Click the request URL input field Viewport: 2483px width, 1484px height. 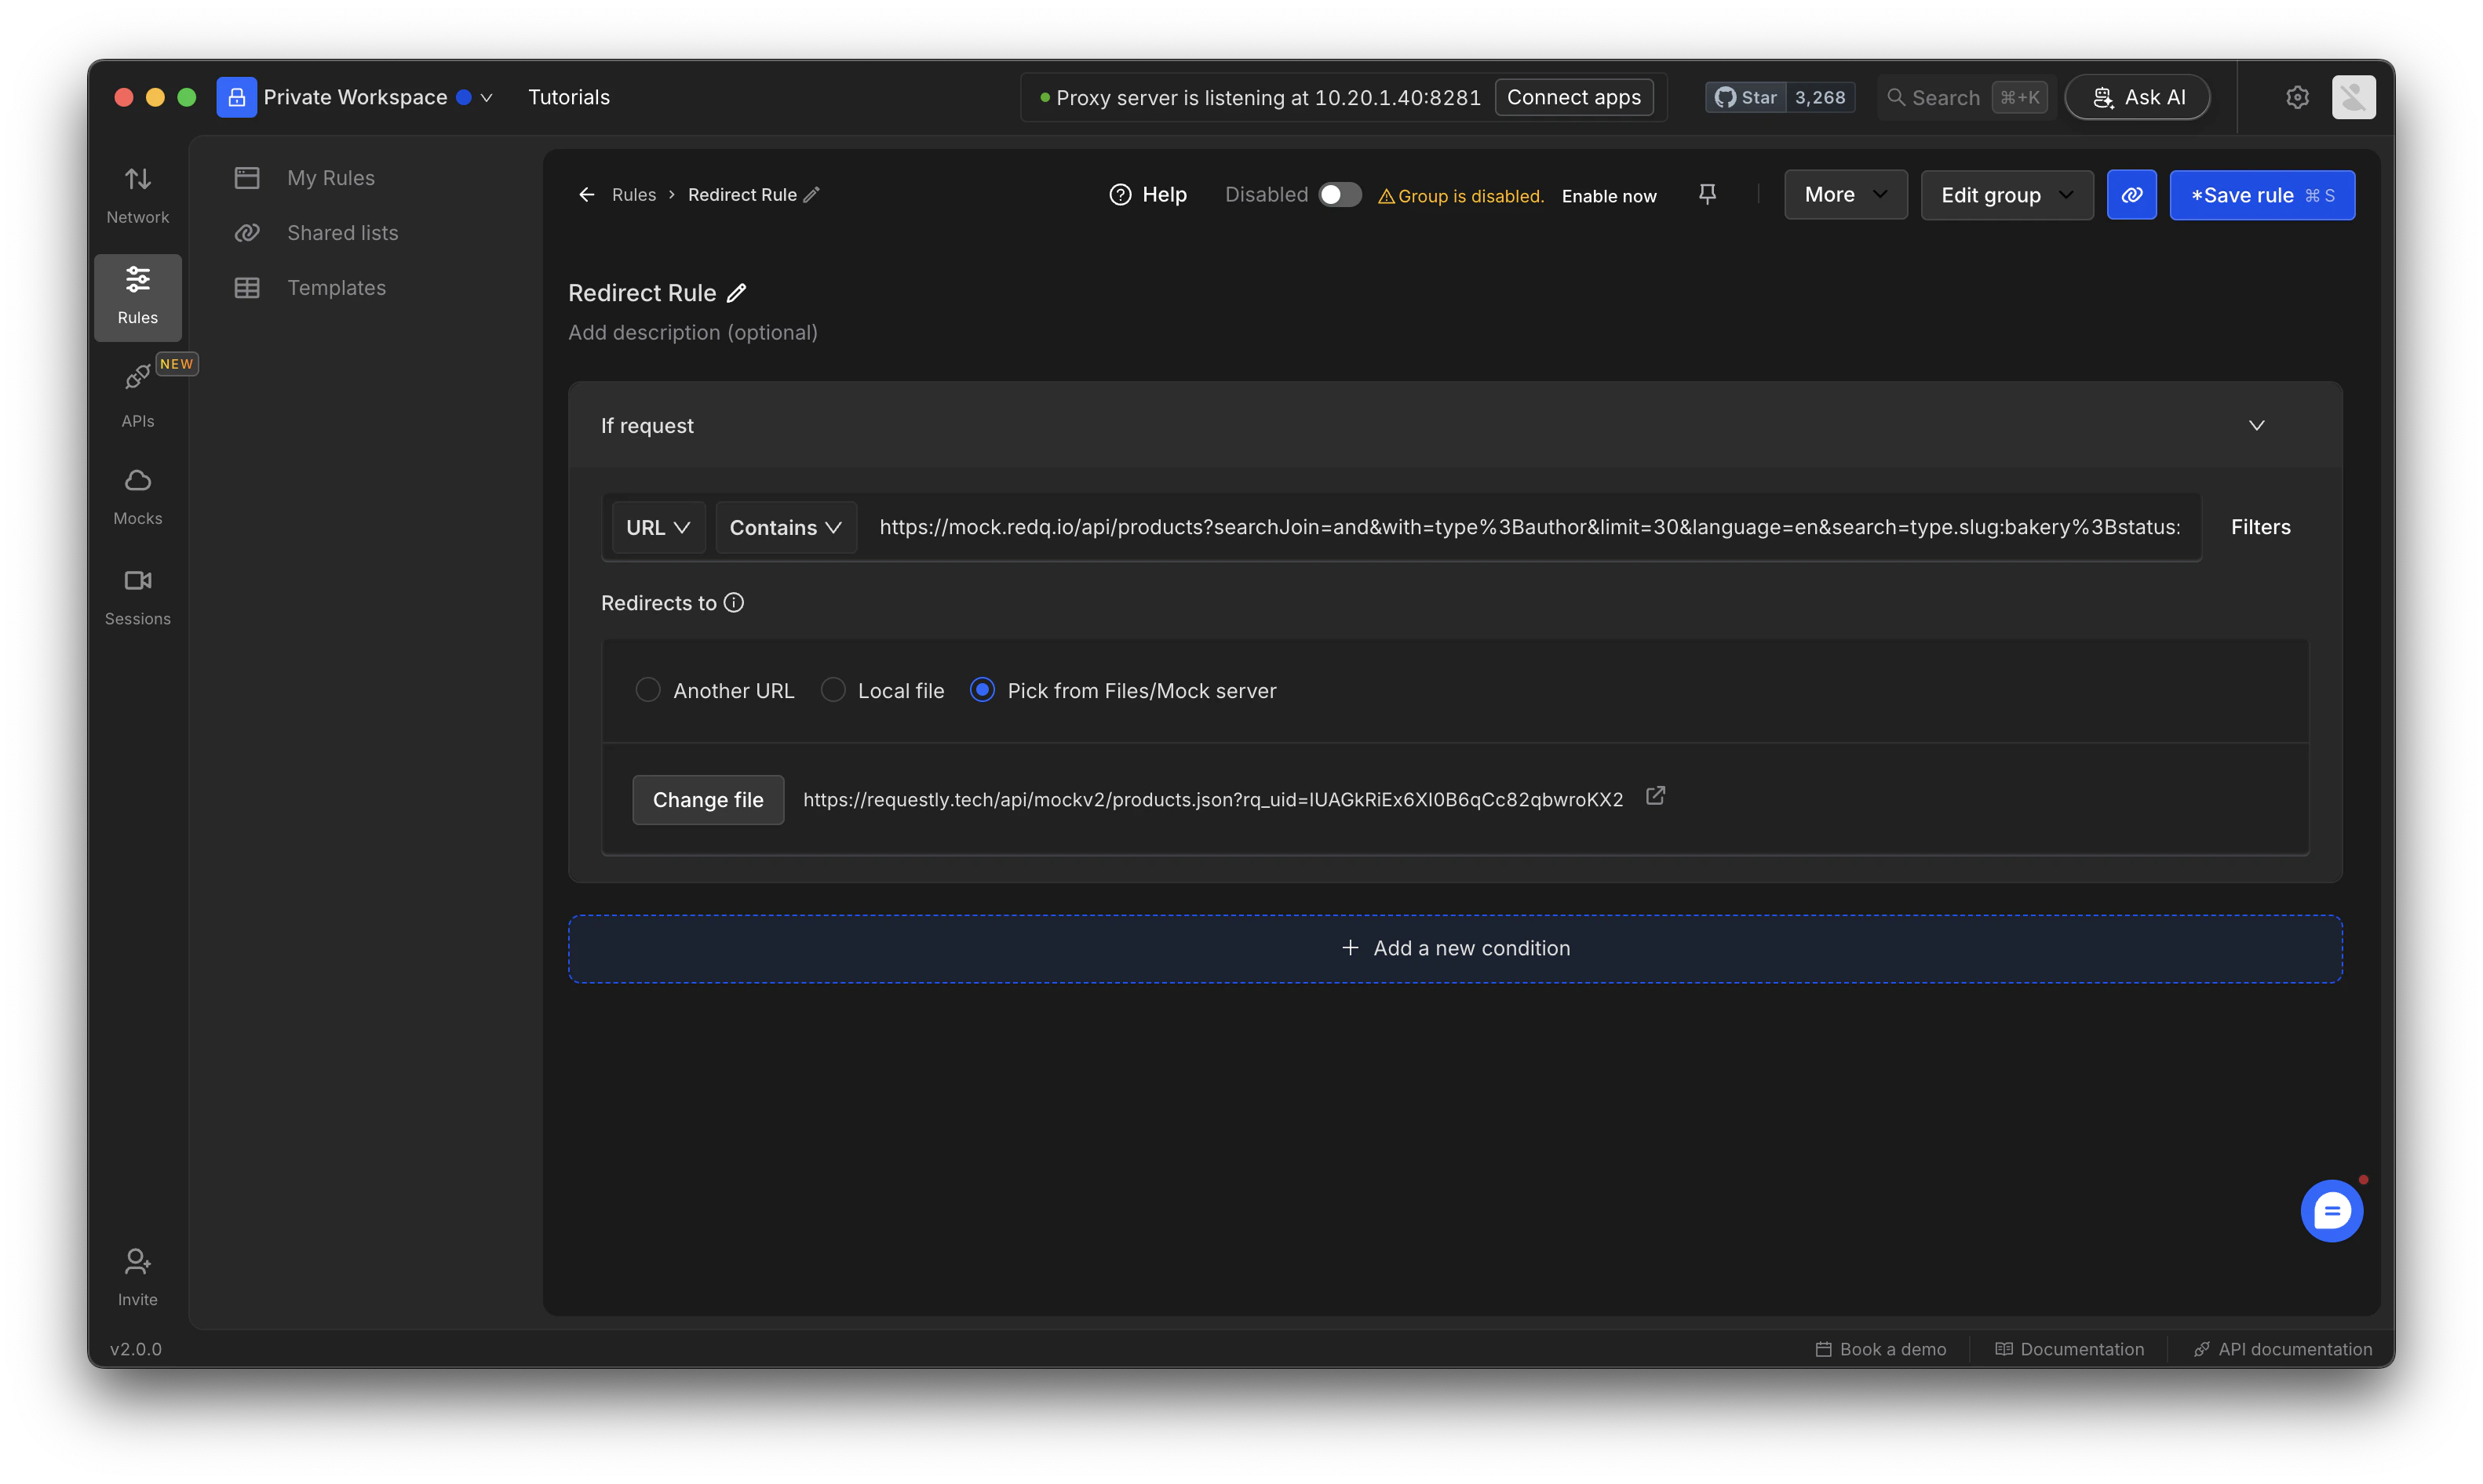(x=1529, y=527)
